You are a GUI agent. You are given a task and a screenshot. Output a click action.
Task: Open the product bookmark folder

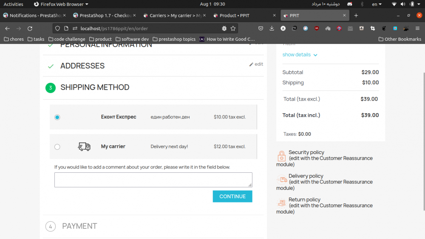pyautogui.click(x=100, y=39)
